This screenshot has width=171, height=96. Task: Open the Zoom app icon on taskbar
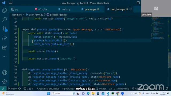pos(122,93)
